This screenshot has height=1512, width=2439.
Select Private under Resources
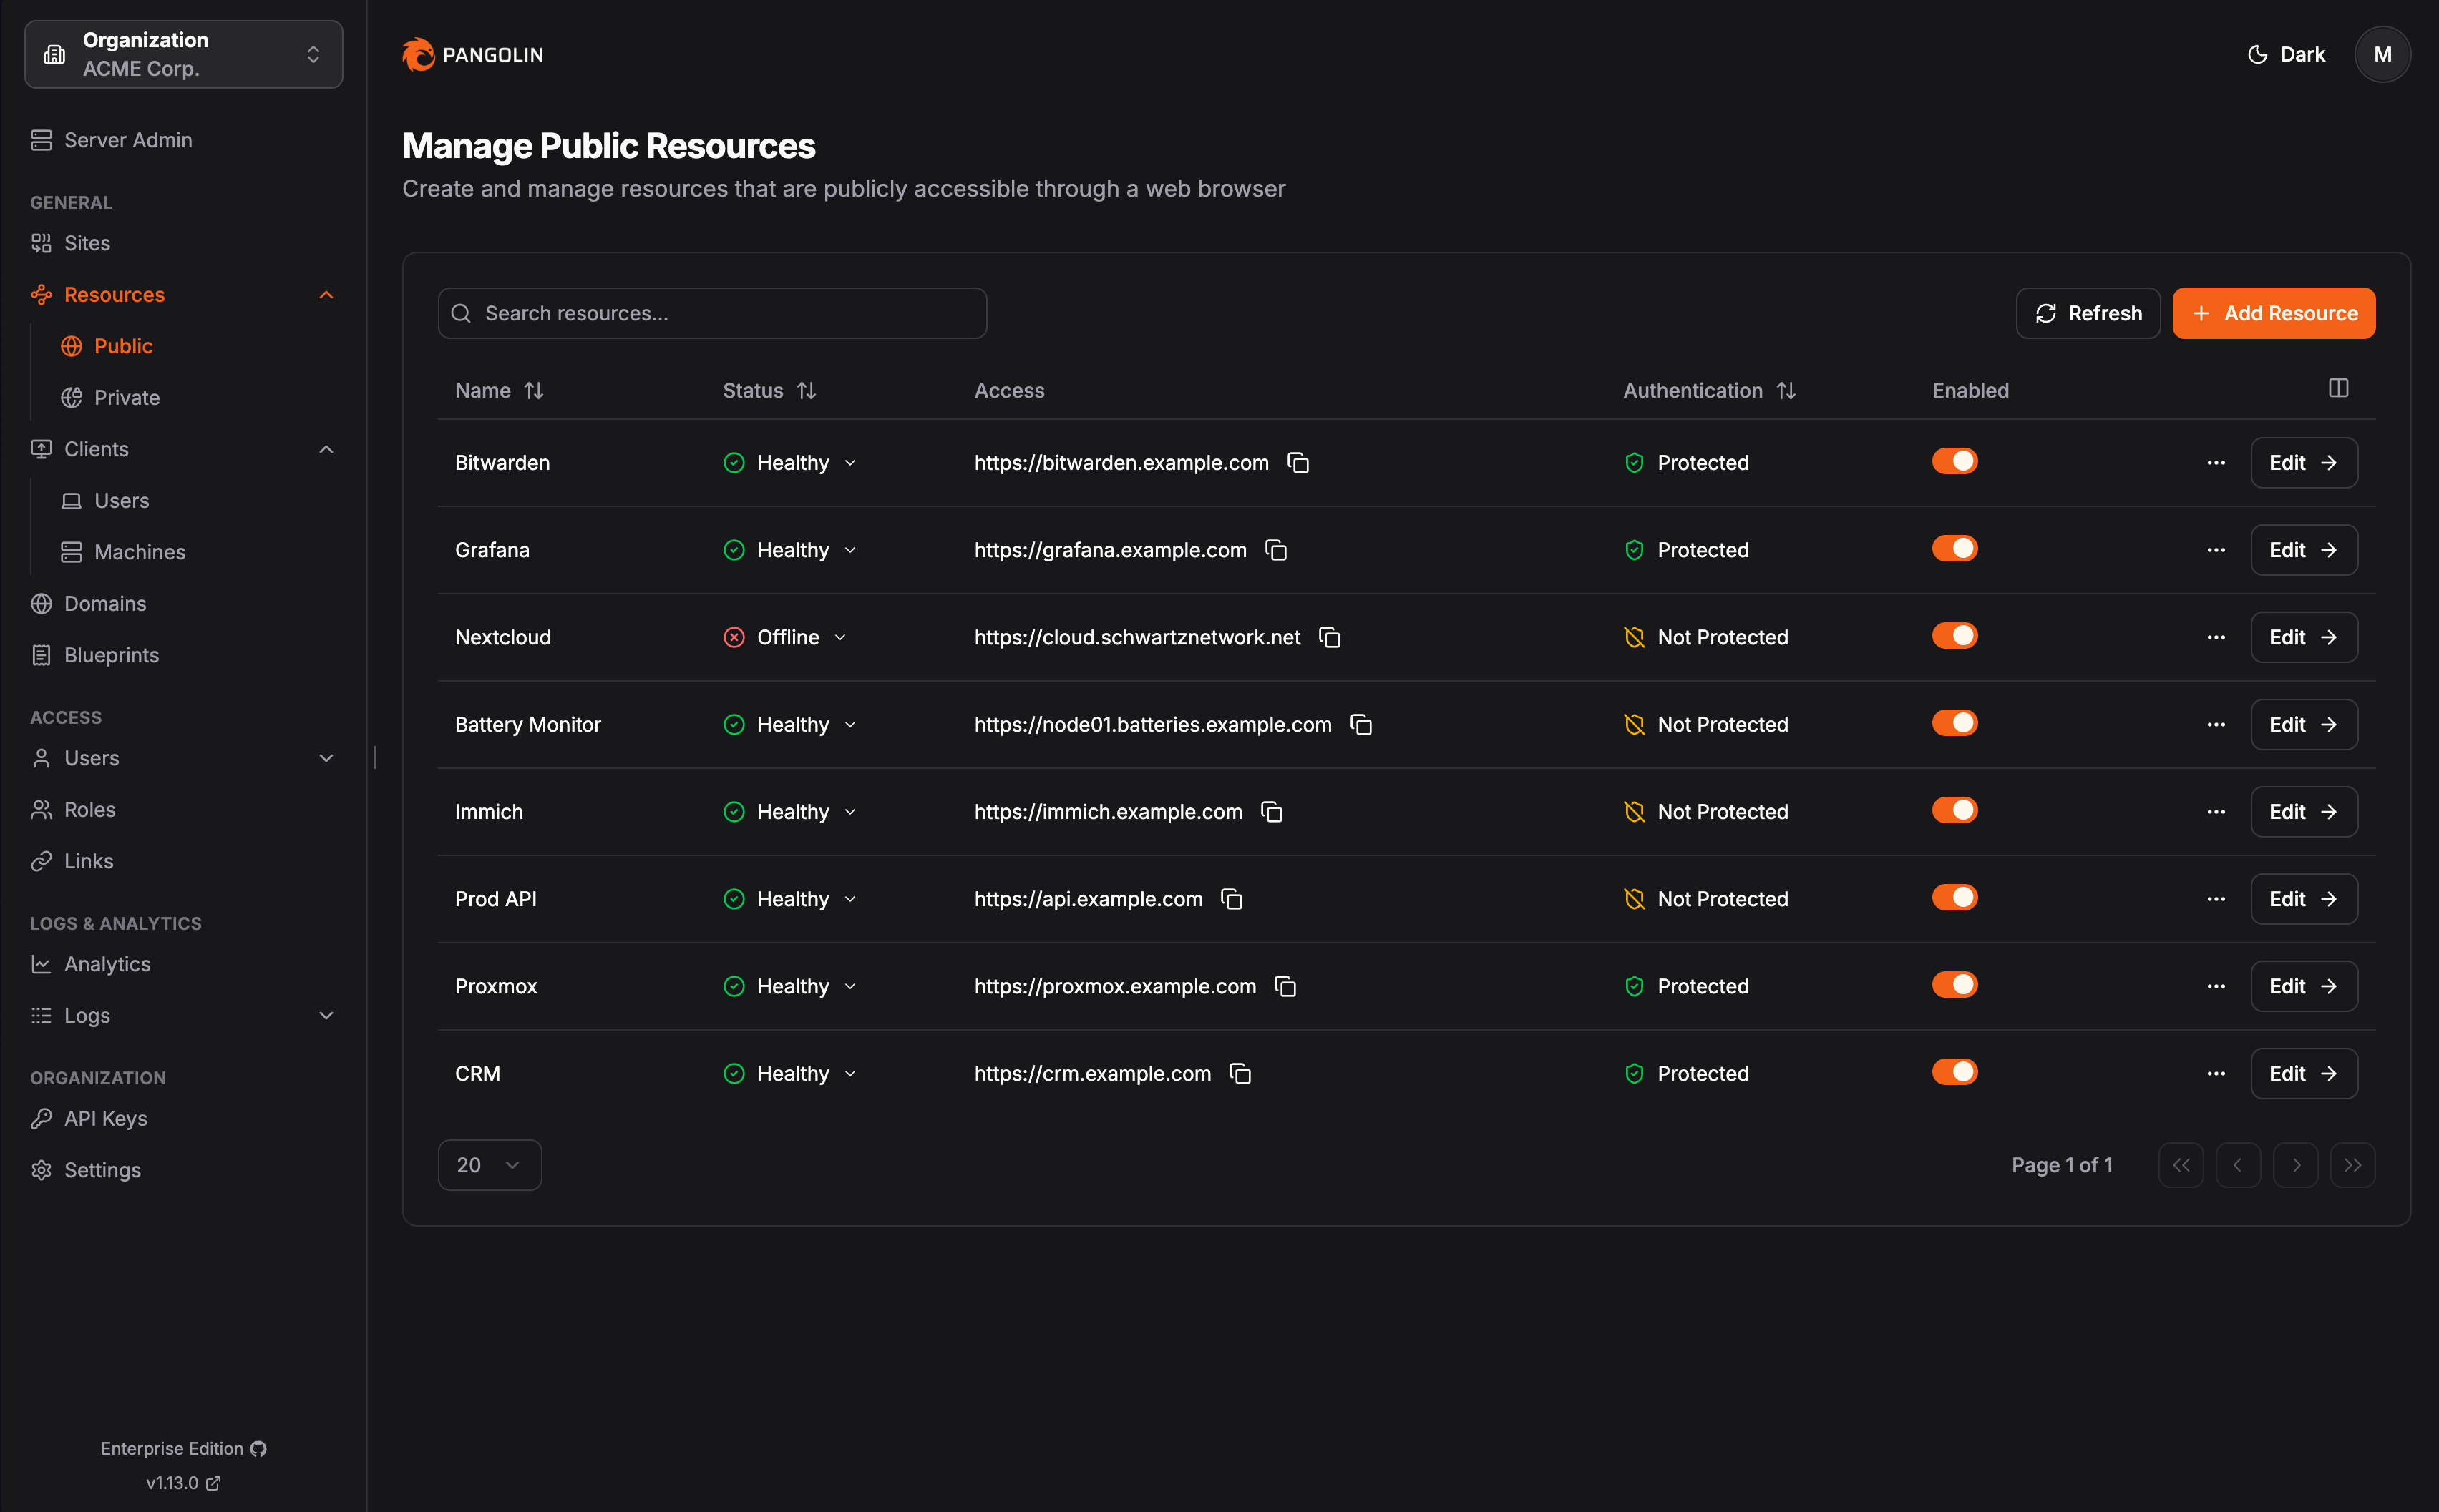[x=125, y=397]
